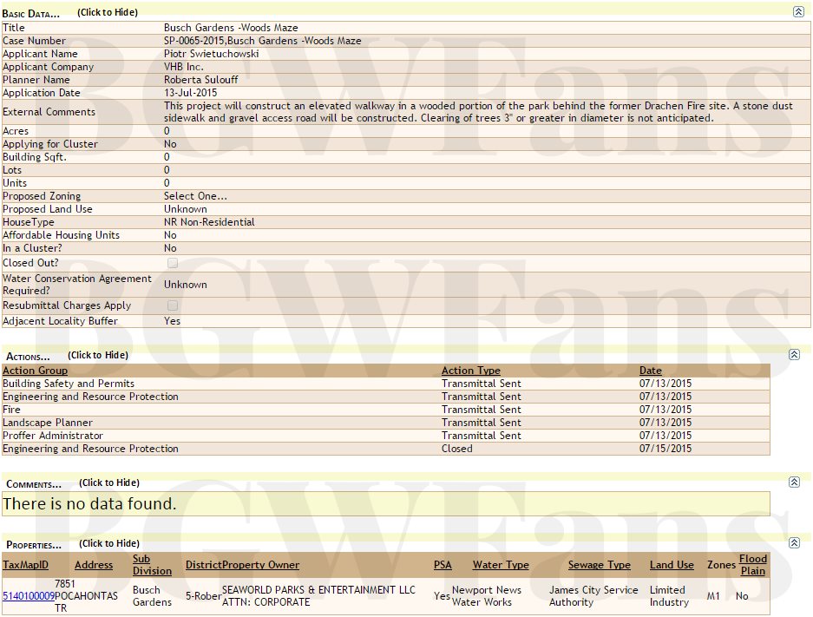Click the 'NR Non-Residential' house type value
Image resolution: width=813 pixels, height=617 pixels.
tap(209, 222)
